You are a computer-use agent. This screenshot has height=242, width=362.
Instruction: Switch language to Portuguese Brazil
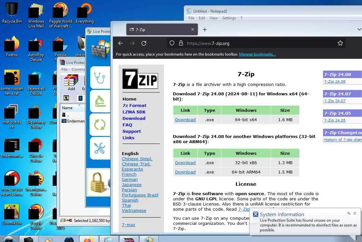tap(140, 195)
